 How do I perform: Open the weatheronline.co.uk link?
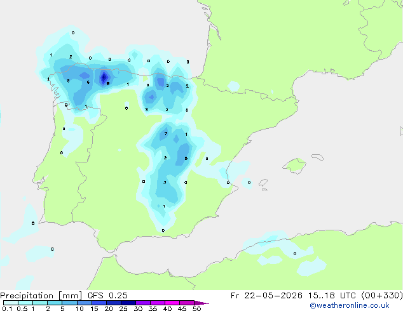click(x=350, y=305)
